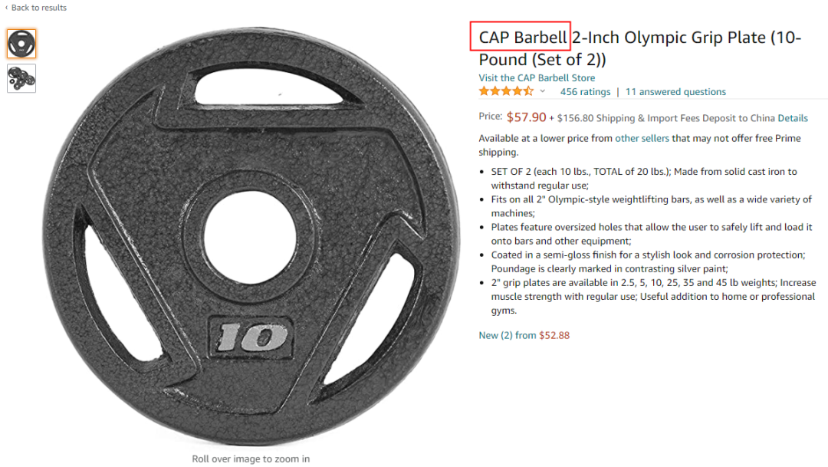Visit the CAP Barbell Store
828x467 pixels.
pyautogui.click(x=537, y=77)
